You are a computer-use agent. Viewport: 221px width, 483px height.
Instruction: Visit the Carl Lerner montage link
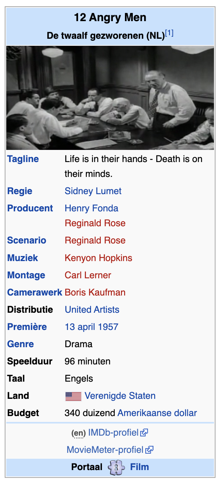click(x=88, y=275)
